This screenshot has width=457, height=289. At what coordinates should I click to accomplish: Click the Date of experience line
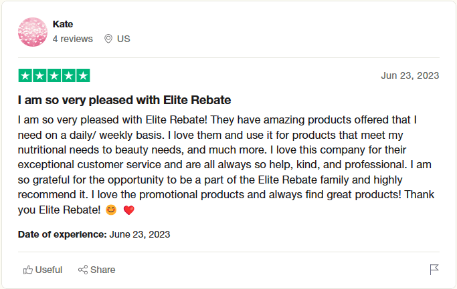(x=94, y=234)
